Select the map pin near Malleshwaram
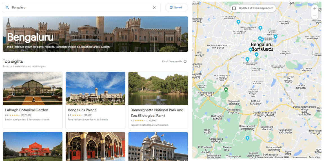 click(x=260, y=28)
